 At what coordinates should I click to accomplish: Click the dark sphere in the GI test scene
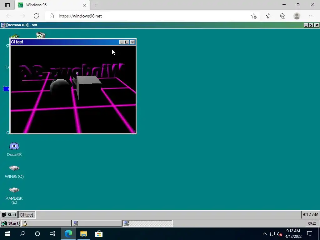(60, 87)
